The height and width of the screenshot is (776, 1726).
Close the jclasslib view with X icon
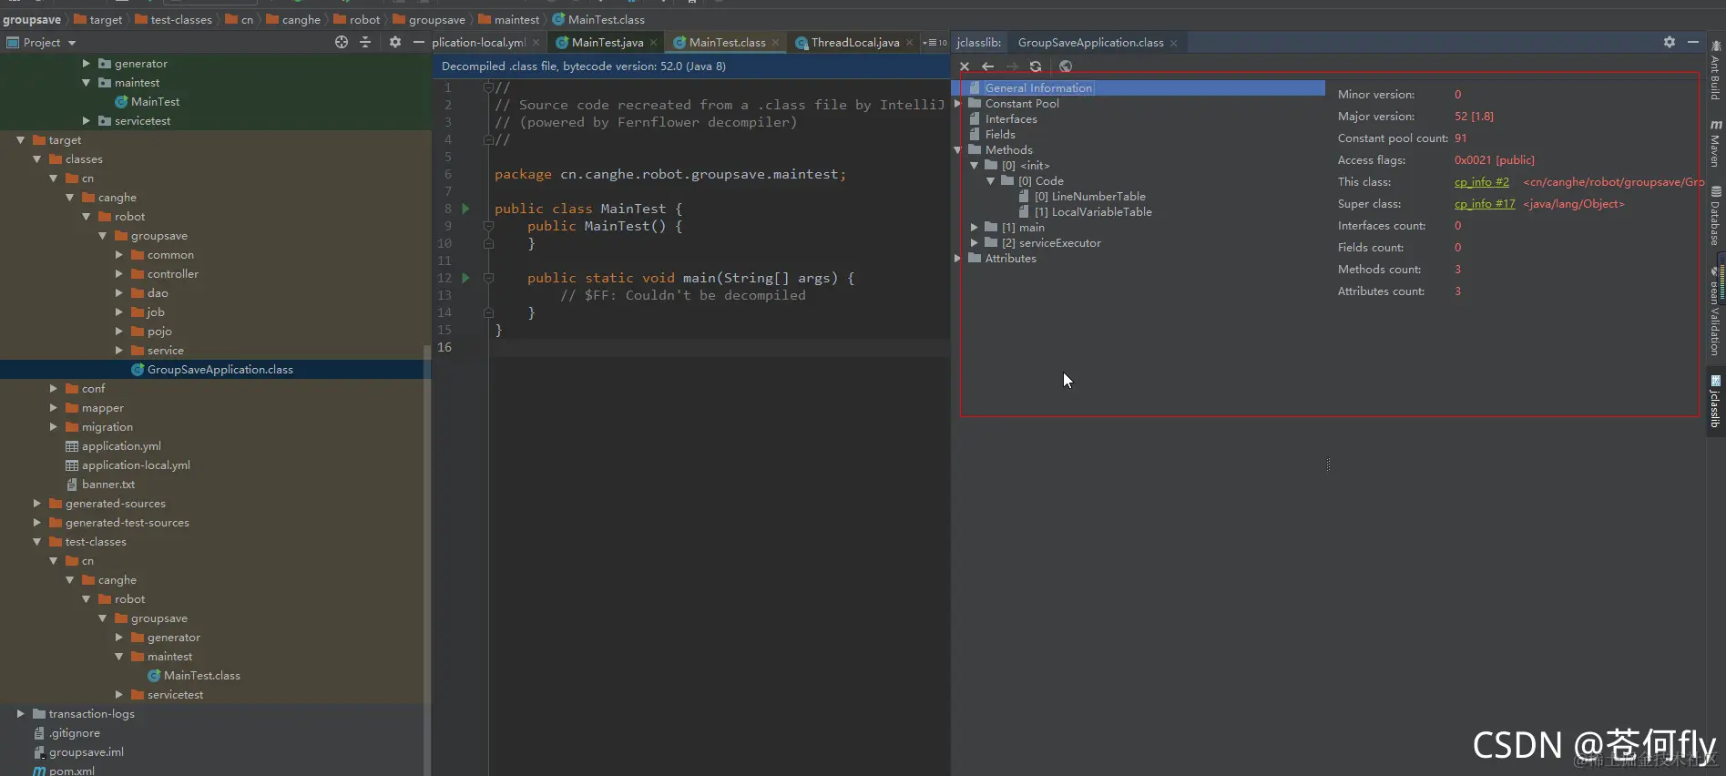pos(965,66)
